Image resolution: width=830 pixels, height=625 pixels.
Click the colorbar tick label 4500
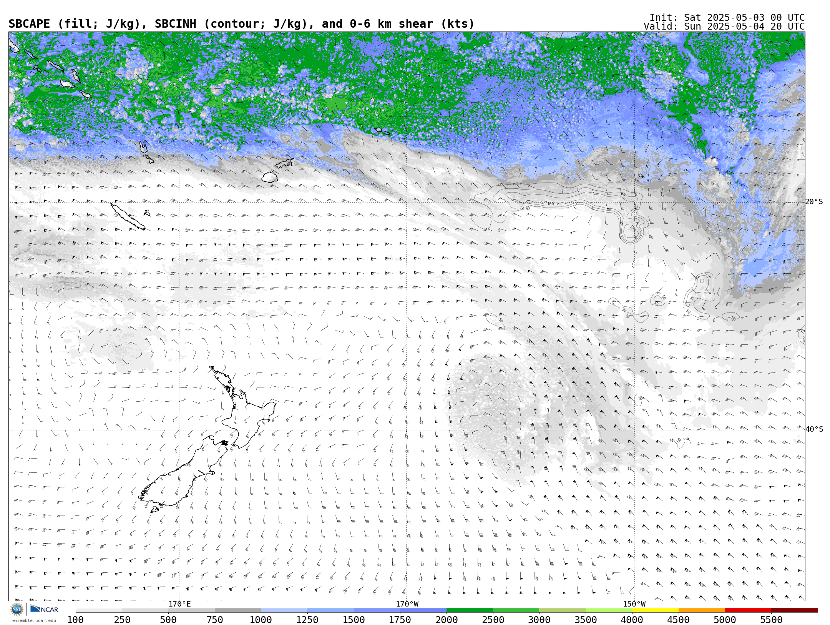pos(679,620)
